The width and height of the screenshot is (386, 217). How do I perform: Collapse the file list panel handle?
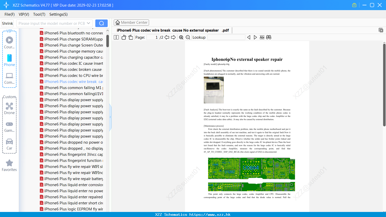click(x=110, y=117)
